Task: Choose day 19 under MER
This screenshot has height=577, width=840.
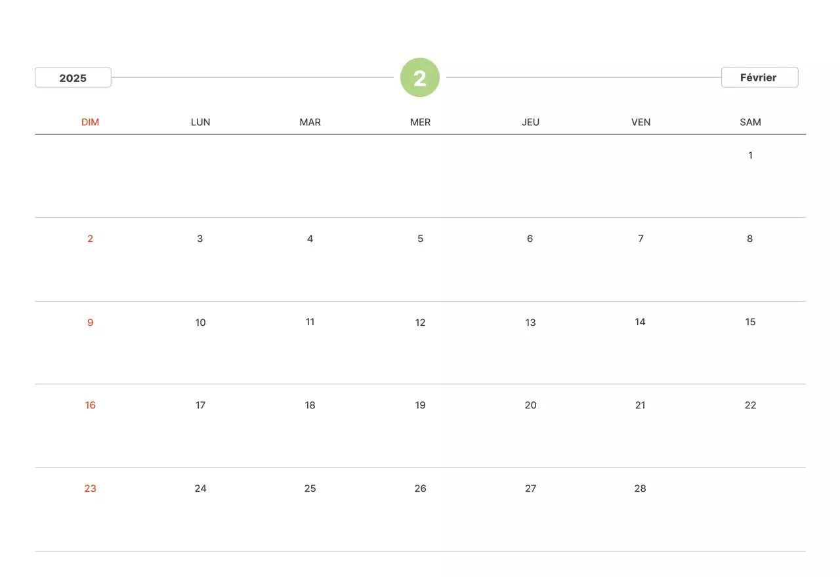Action: click(x=420, y=405)
